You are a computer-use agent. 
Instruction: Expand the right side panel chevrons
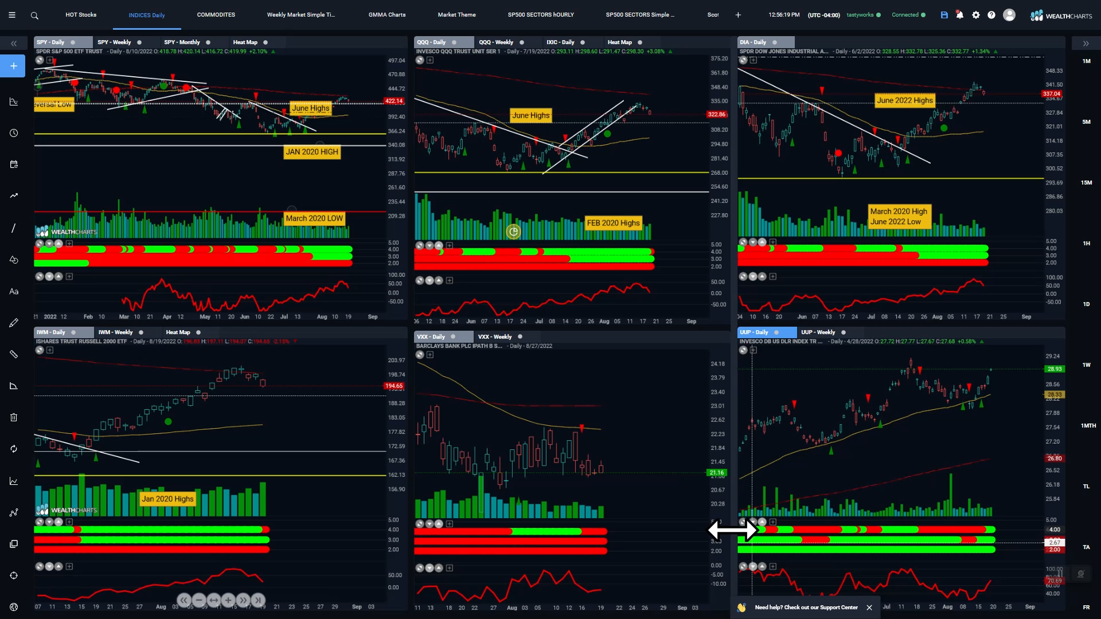coord(1086,44)
